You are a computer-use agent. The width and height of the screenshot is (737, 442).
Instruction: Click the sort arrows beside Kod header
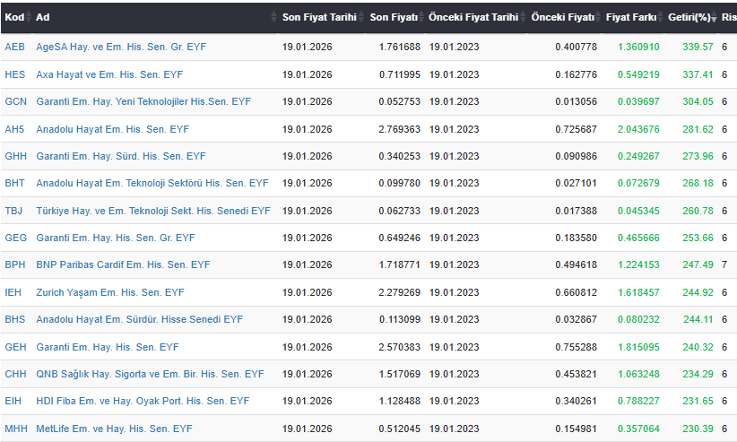tap(29, 18)
